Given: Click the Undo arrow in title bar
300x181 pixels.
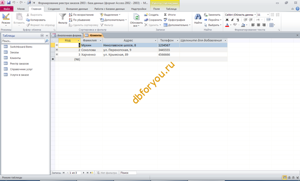Looking at the screenshot, I should pyautogui.click(x=14, y=3).
